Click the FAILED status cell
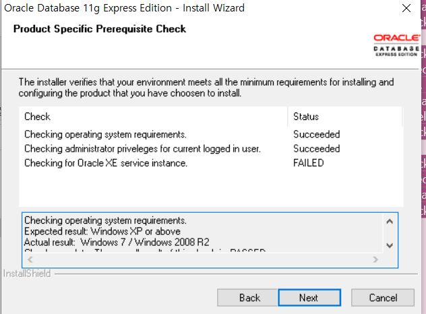Viewport: 426px width, 314px height. point(308,163)
